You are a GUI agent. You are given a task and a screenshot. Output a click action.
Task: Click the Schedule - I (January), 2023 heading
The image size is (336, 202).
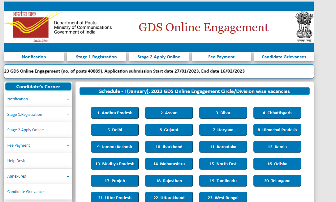195,91
